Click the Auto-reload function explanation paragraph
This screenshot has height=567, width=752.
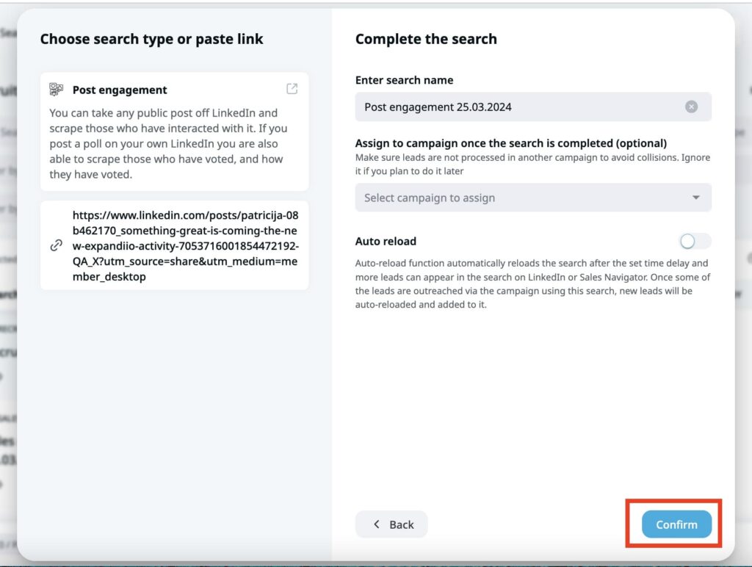pyautogui.click(x=532, y=283)
